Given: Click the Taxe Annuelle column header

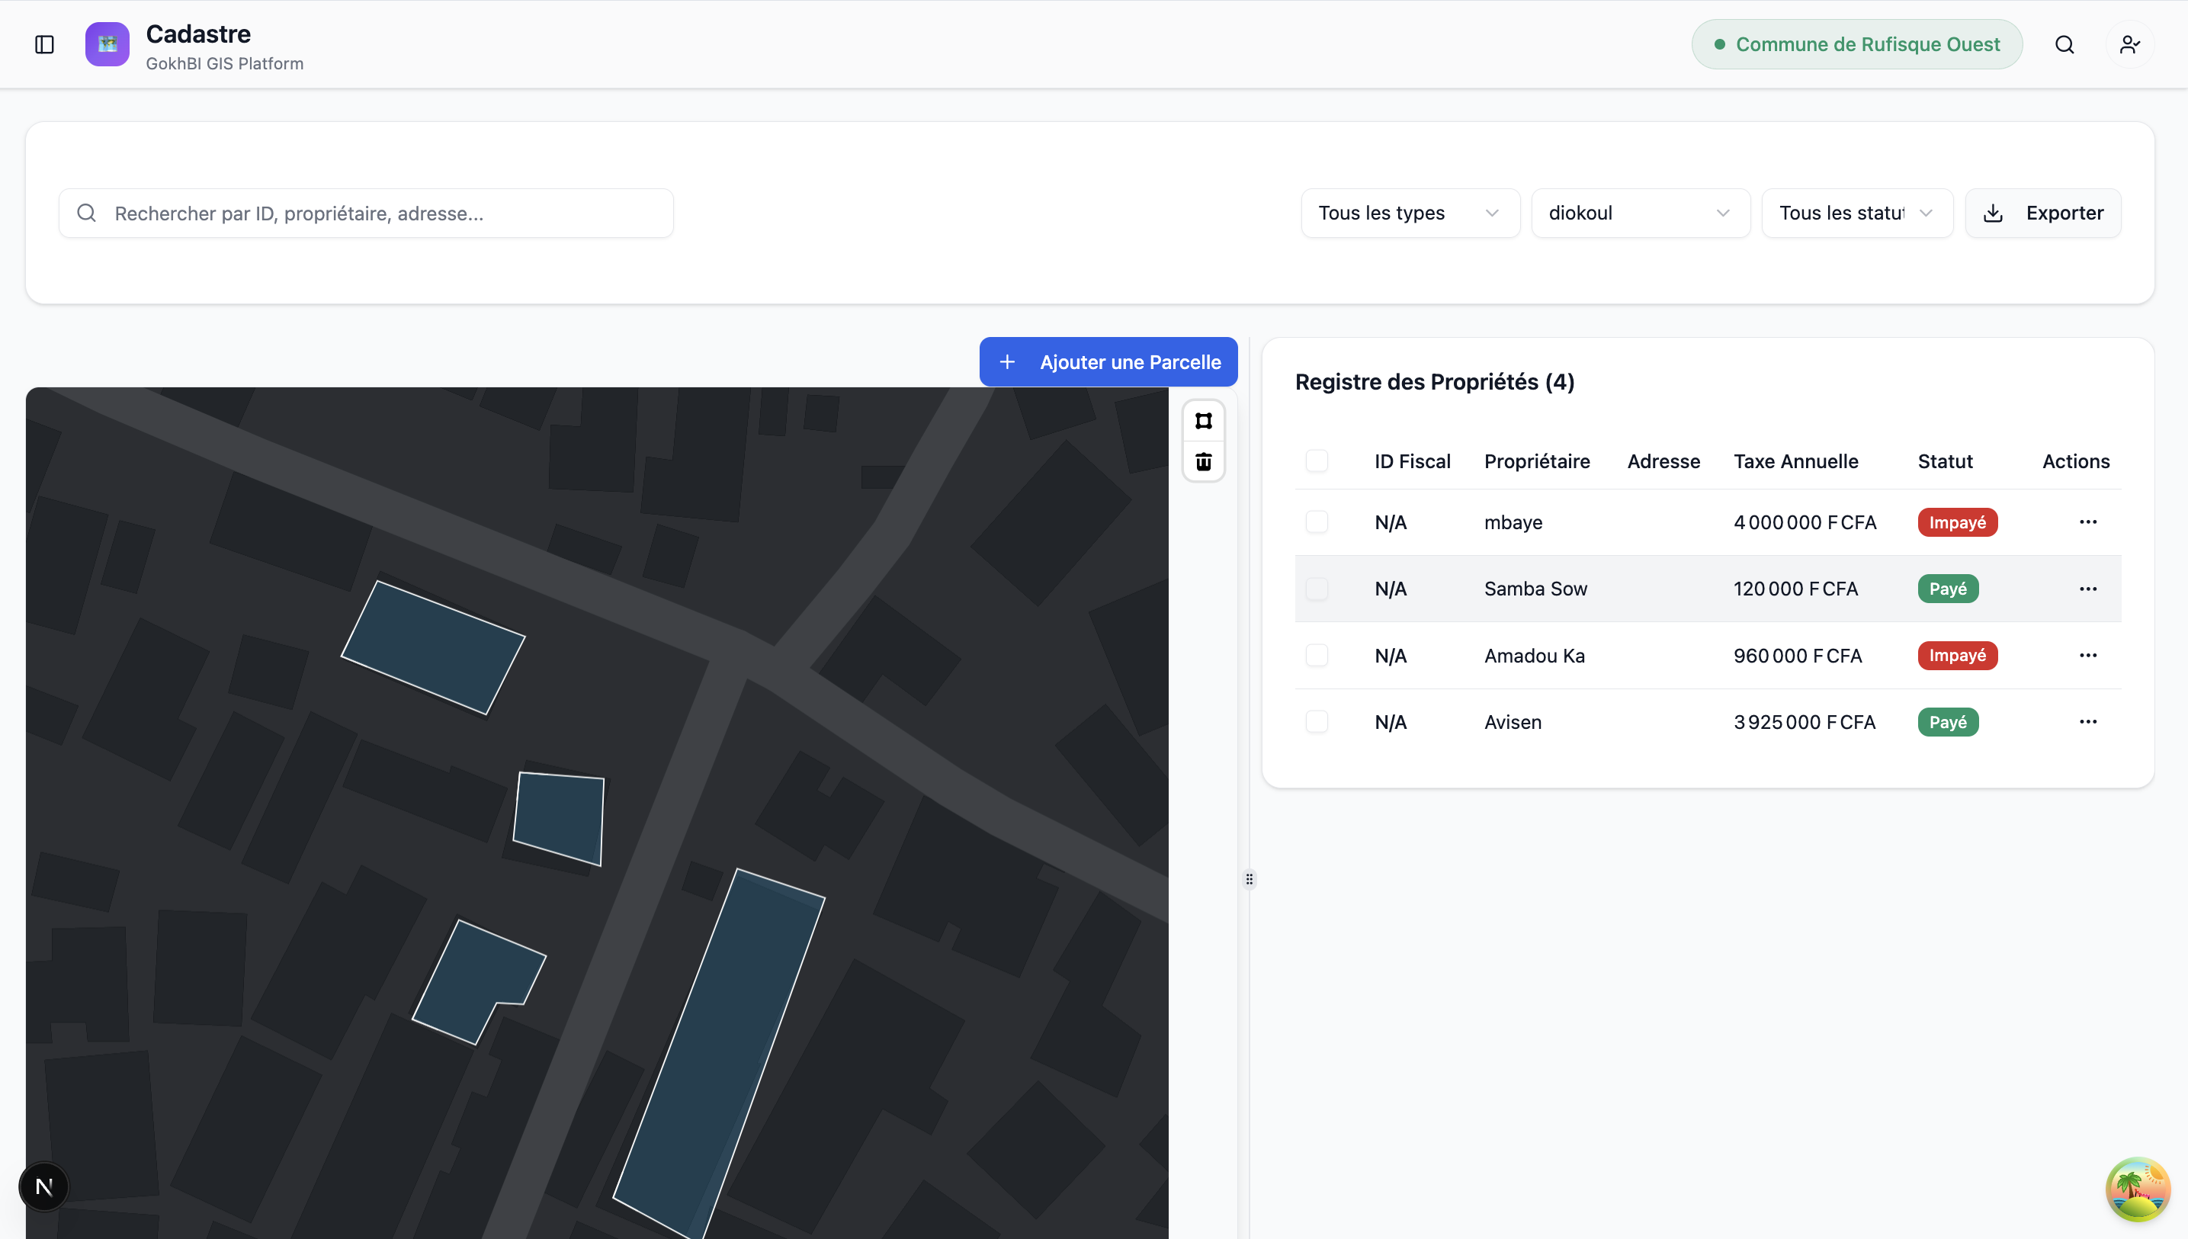Looking at the screenshot, I should pos(1796,461).
